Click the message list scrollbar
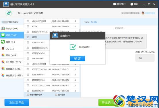The height and width of the screenshot is (108, 159). pos(80,31)
